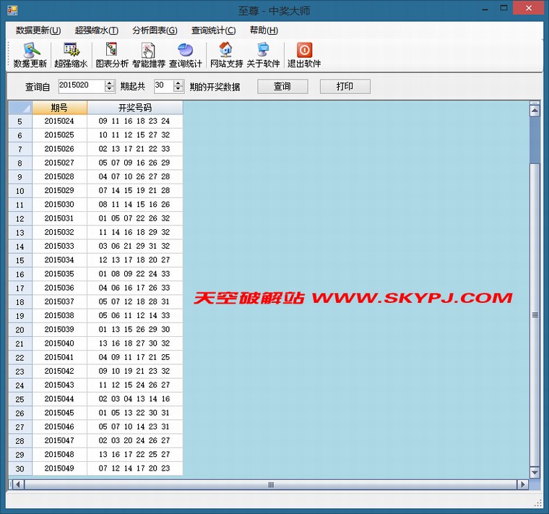
Task: Select the 开奖号码 column header
Action: point(134,108)
